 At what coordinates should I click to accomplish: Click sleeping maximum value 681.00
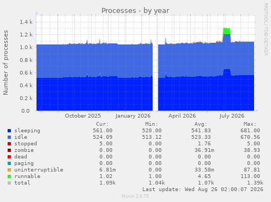coord(250,131)
